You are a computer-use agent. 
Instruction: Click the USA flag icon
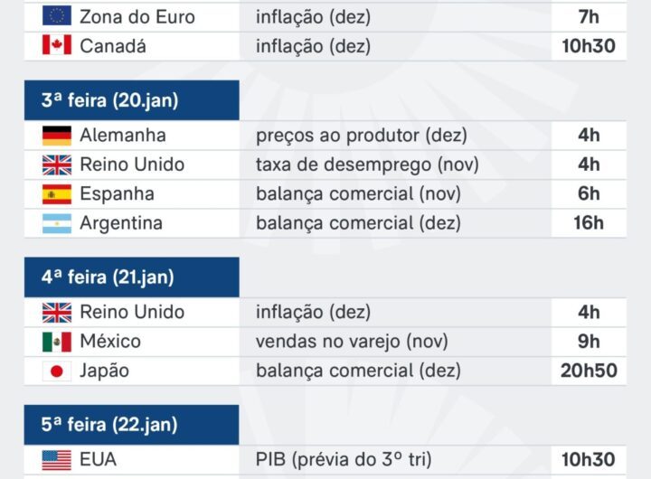click(57, 459)
